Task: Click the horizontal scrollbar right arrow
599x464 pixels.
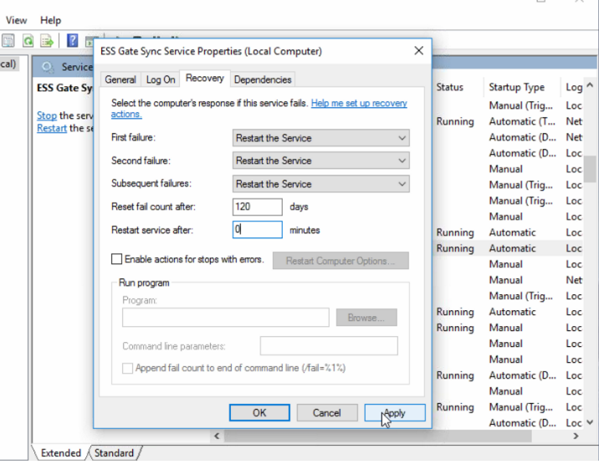Action: 576,436
